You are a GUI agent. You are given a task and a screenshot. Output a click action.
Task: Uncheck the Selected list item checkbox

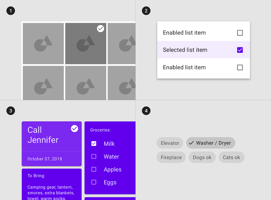click(240, 50)
